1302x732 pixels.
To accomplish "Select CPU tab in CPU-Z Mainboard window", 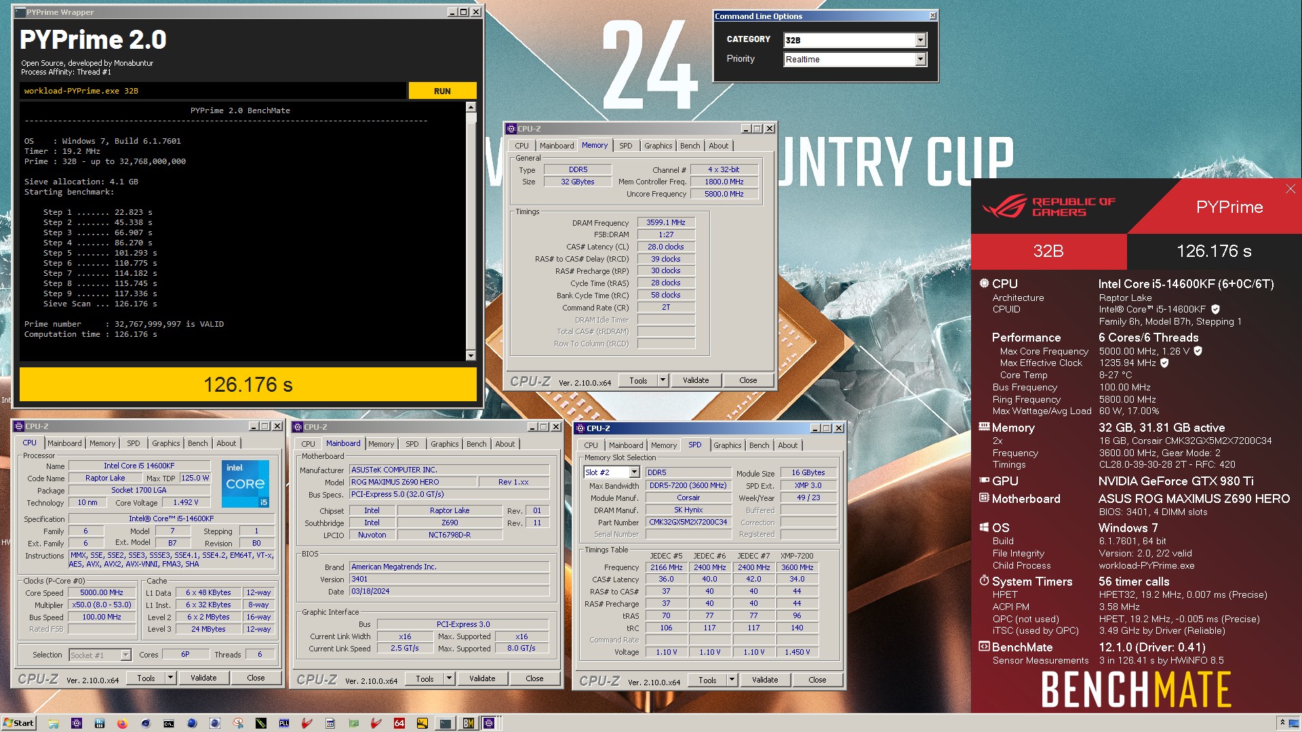I will 308,444.
